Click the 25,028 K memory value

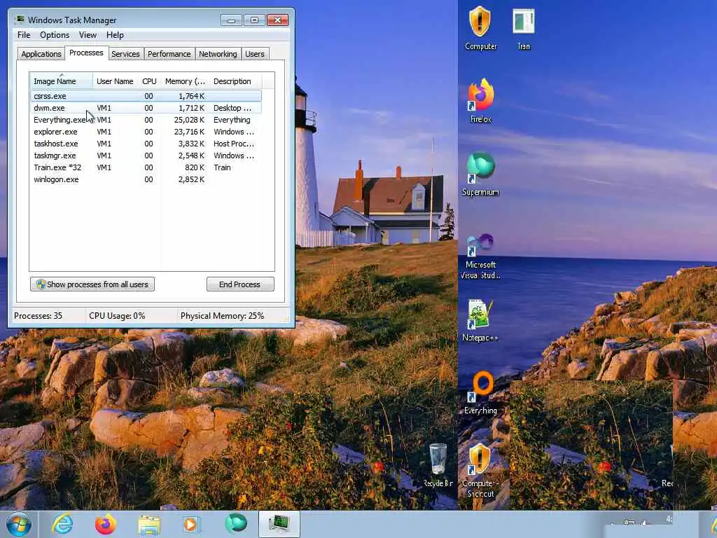[189, 120]
